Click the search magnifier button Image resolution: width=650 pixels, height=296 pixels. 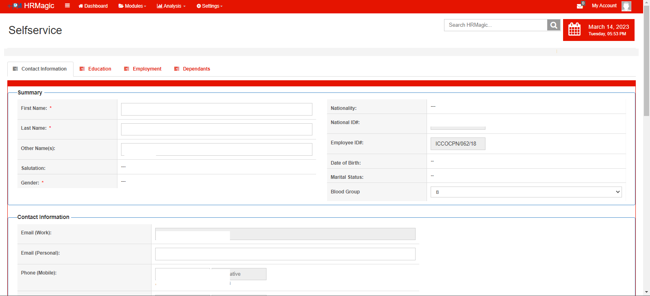point(553,25)
